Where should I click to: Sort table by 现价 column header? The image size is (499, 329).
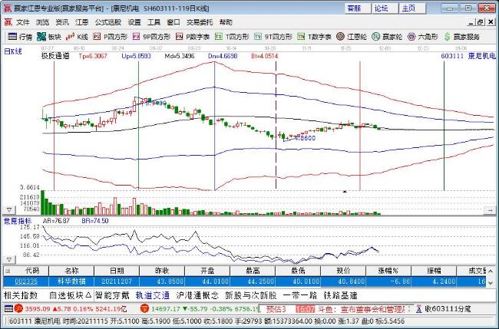[343, 271]
